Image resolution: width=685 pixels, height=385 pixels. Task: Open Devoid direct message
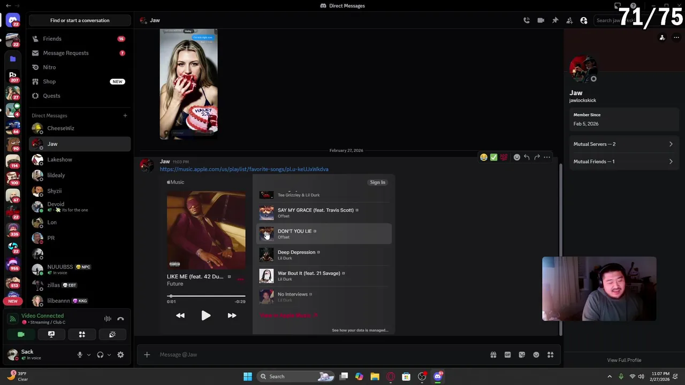[x=80, y=206]
